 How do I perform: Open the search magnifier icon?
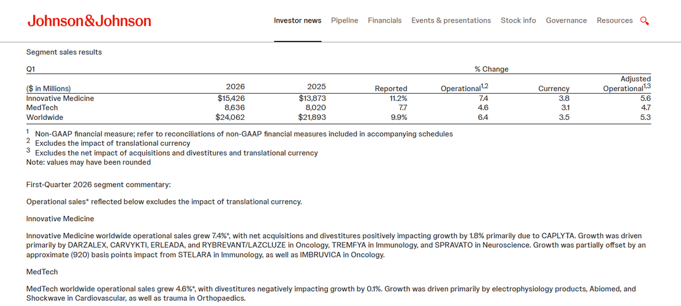[x=644, y=21]
